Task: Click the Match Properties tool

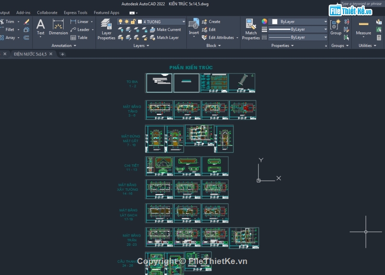Action: (251, 29)
